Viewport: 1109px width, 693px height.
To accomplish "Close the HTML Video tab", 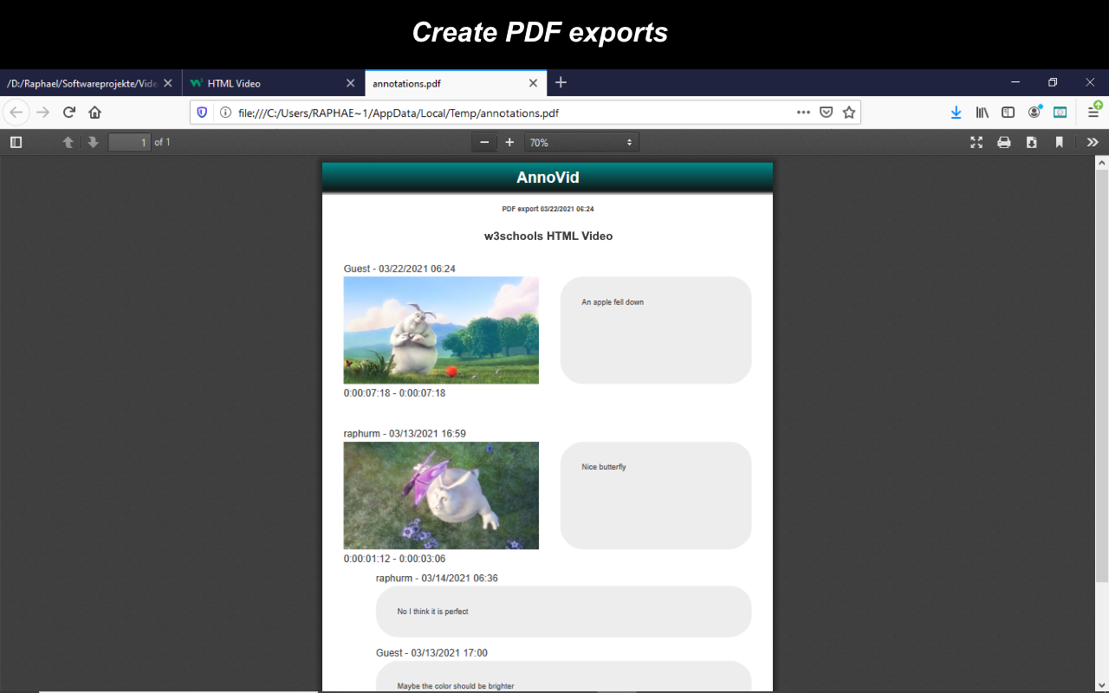I will pos(350,83).
